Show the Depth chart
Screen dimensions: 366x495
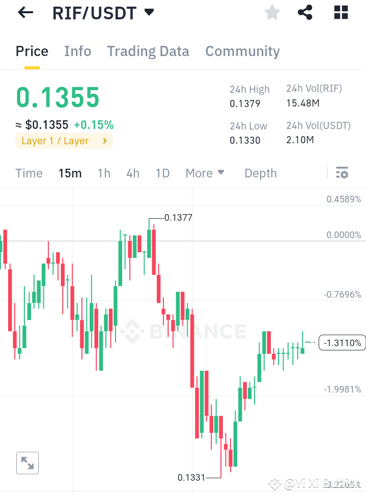pos(260,173)
